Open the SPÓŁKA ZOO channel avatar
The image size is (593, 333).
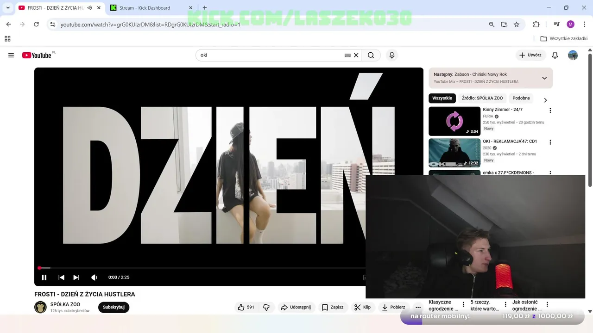click(41, 307)
